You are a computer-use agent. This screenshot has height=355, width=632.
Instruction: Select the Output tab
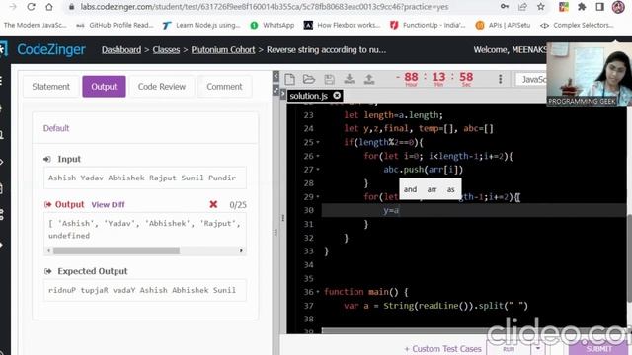click(x=104, y=87)
